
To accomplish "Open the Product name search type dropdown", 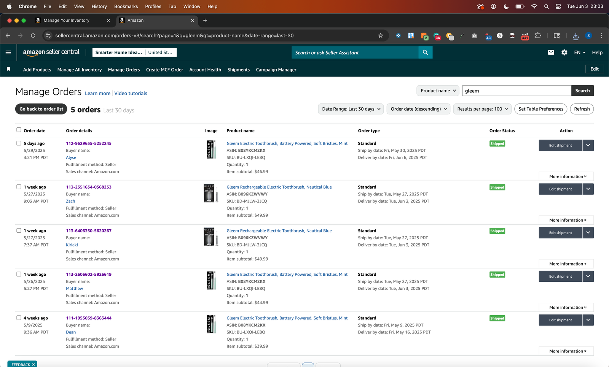I will (x=438, y=91).
